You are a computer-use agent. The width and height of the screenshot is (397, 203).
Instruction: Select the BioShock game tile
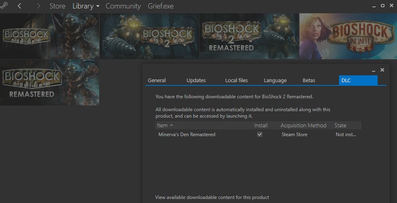point(50,36)
